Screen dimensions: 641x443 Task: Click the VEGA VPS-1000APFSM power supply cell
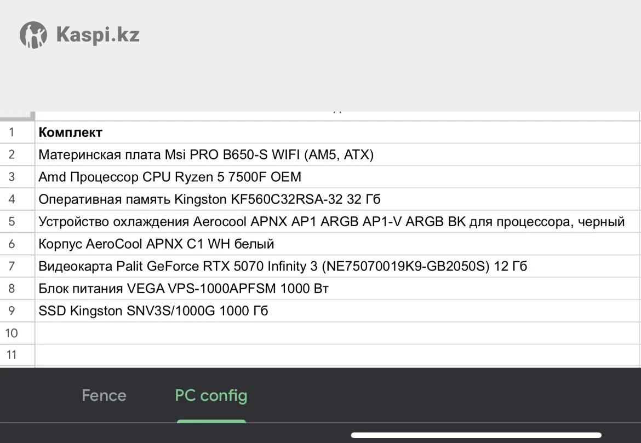click(184, 289)
